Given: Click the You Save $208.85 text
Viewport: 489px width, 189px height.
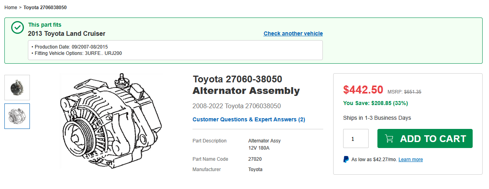Looking at the screenshot, I should click(x=375, y=103).
